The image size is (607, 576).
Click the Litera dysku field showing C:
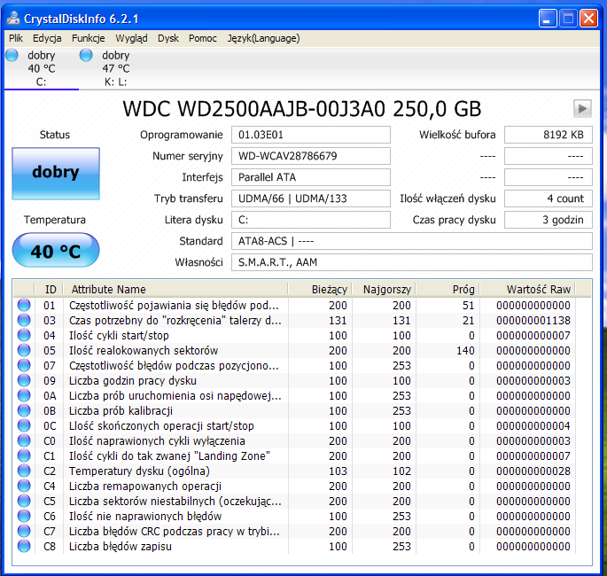(311, 220)
